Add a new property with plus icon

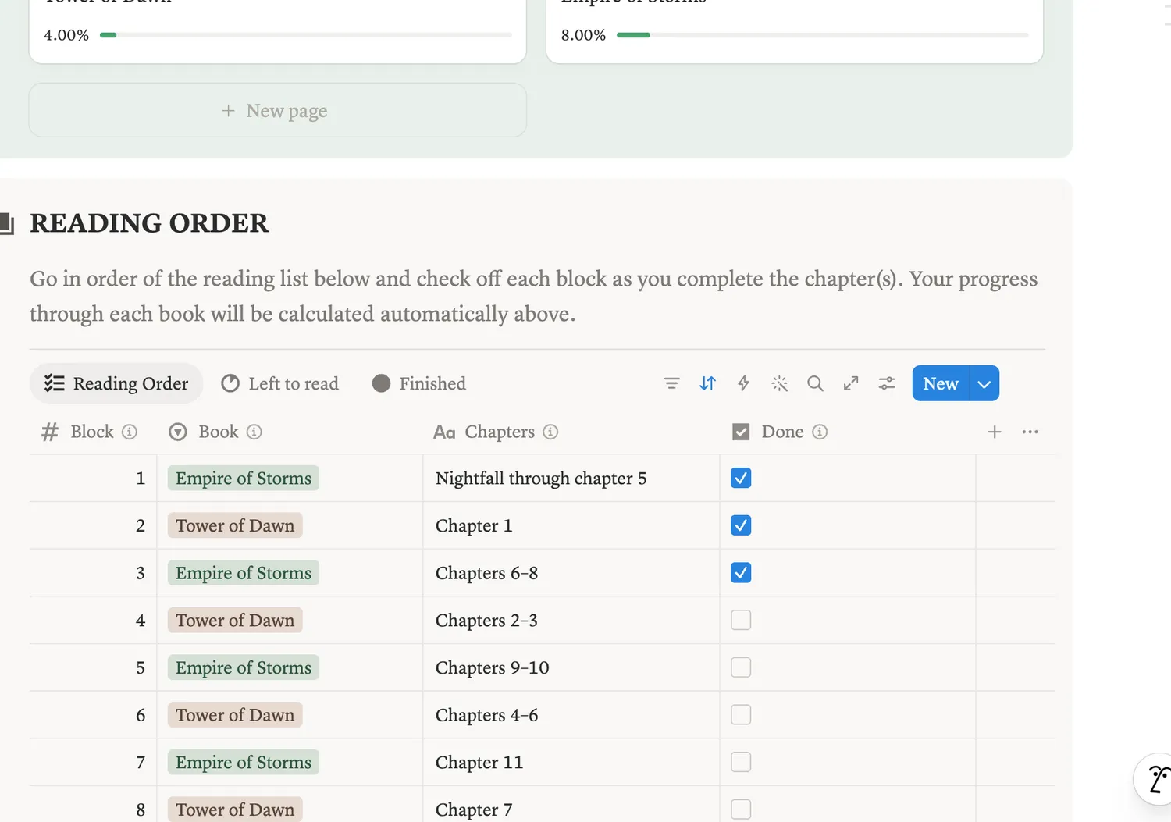click(995, 432)
